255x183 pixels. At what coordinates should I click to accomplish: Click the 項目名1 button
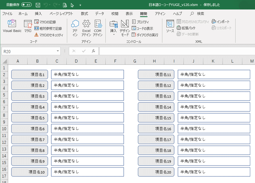30,74
